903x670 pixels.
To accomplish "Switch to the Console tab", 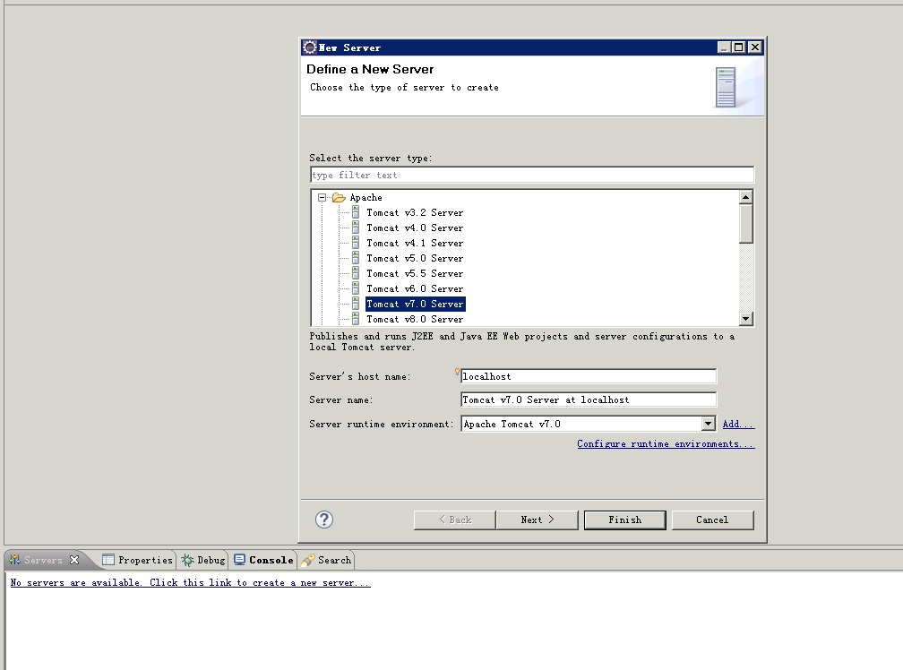I will 263,560.
